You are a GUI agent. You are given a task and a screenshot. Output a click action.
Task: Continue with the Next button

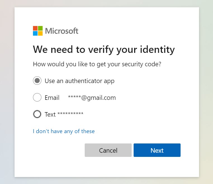click(x=157, y=150)
